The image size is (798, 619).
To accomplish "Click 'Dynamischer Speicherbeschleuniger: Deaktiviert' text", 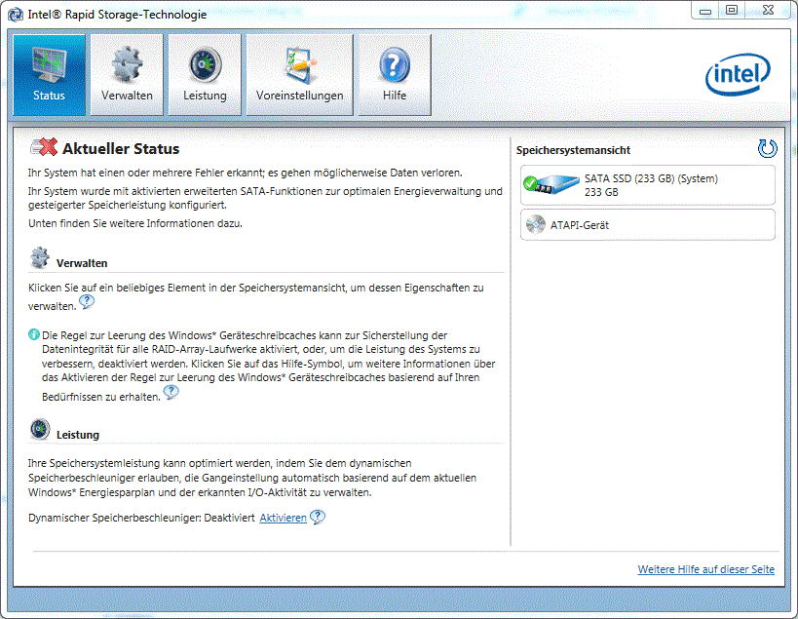I will pyautogui.click(x=141, y=518).
